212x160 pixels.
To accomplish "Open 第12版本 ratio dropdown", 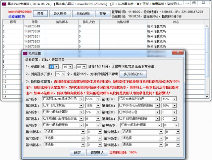I will 173,132.
